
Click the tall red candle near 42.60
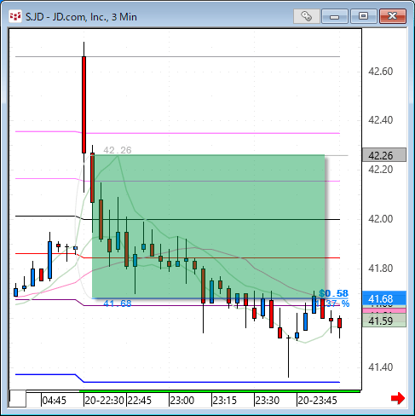click(84, 105)
